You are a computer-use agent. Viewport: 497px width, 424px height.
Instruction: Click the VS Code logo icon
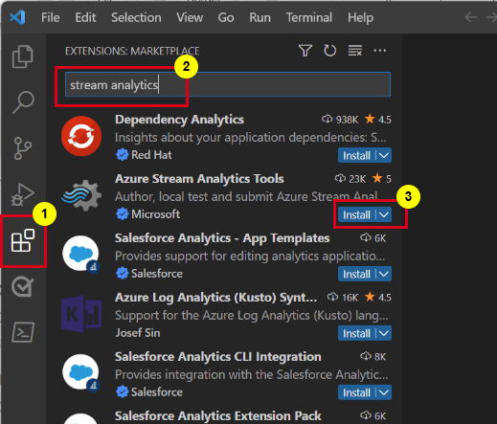tap(17, 17)
